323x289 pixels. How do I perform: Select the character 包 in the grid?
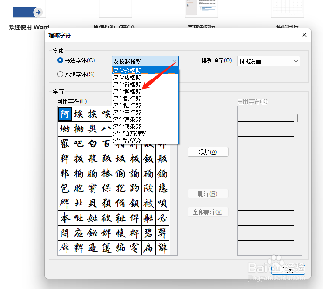(65, 188)
